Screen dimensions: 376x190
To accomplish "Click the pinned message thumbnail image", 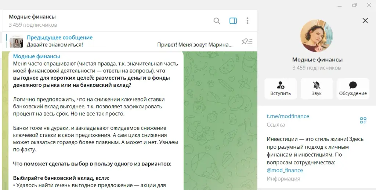I will (16, 41).
